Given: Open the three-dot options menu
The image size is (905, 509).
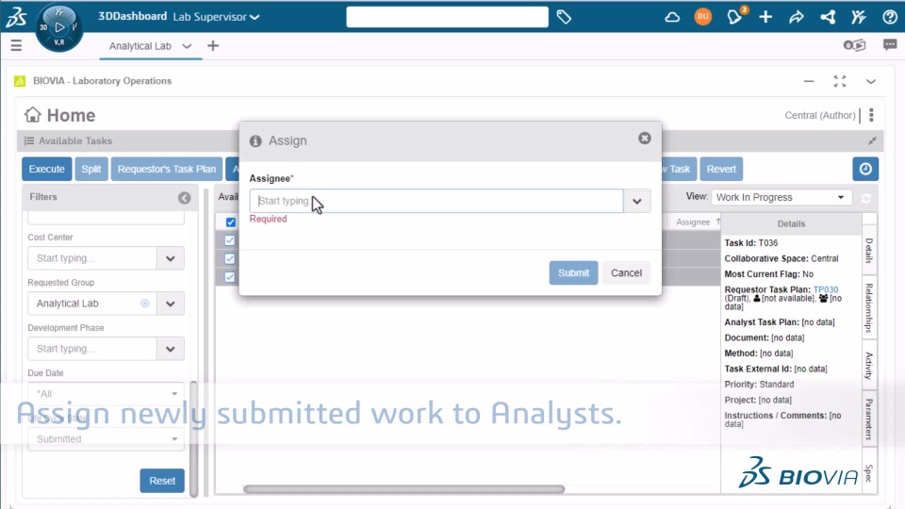Looking at the screenshot, I should [x=871, y=115].
